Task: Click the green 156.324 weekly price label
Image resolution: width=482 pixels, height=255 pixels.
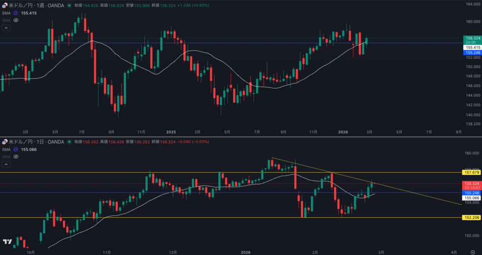Action: tap(472, 38)
